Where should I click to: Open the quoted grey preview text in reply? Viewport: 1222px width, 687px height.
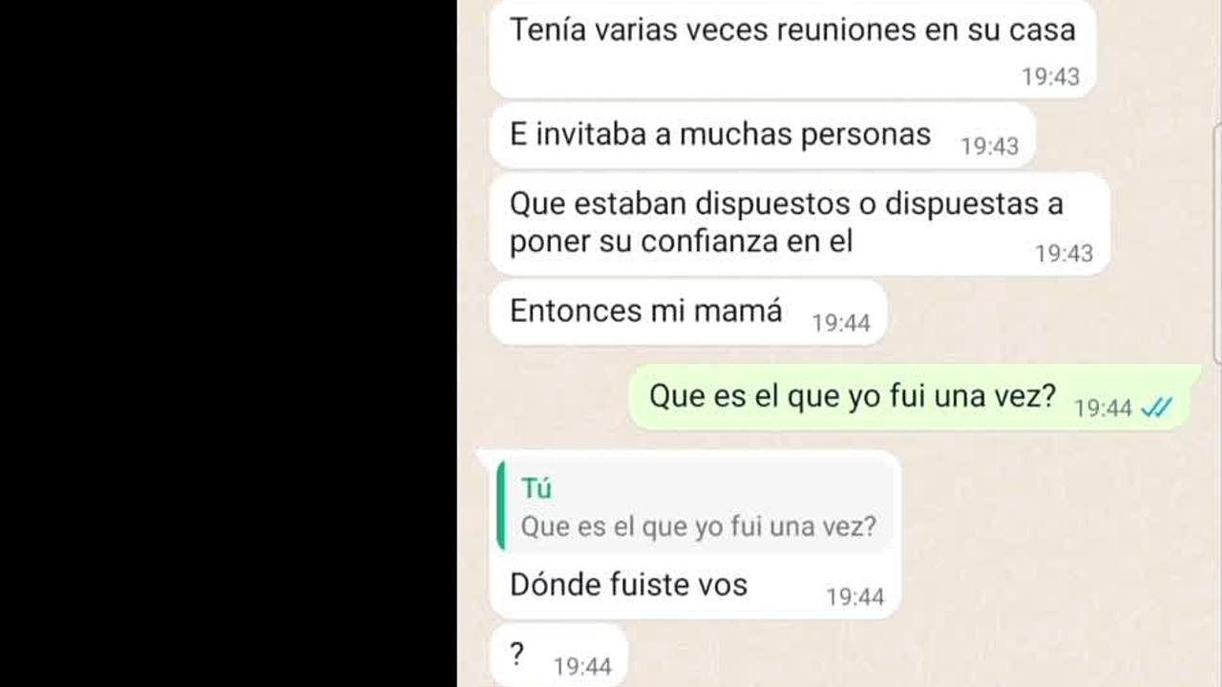pyautogui.click(x=698, y=527)
